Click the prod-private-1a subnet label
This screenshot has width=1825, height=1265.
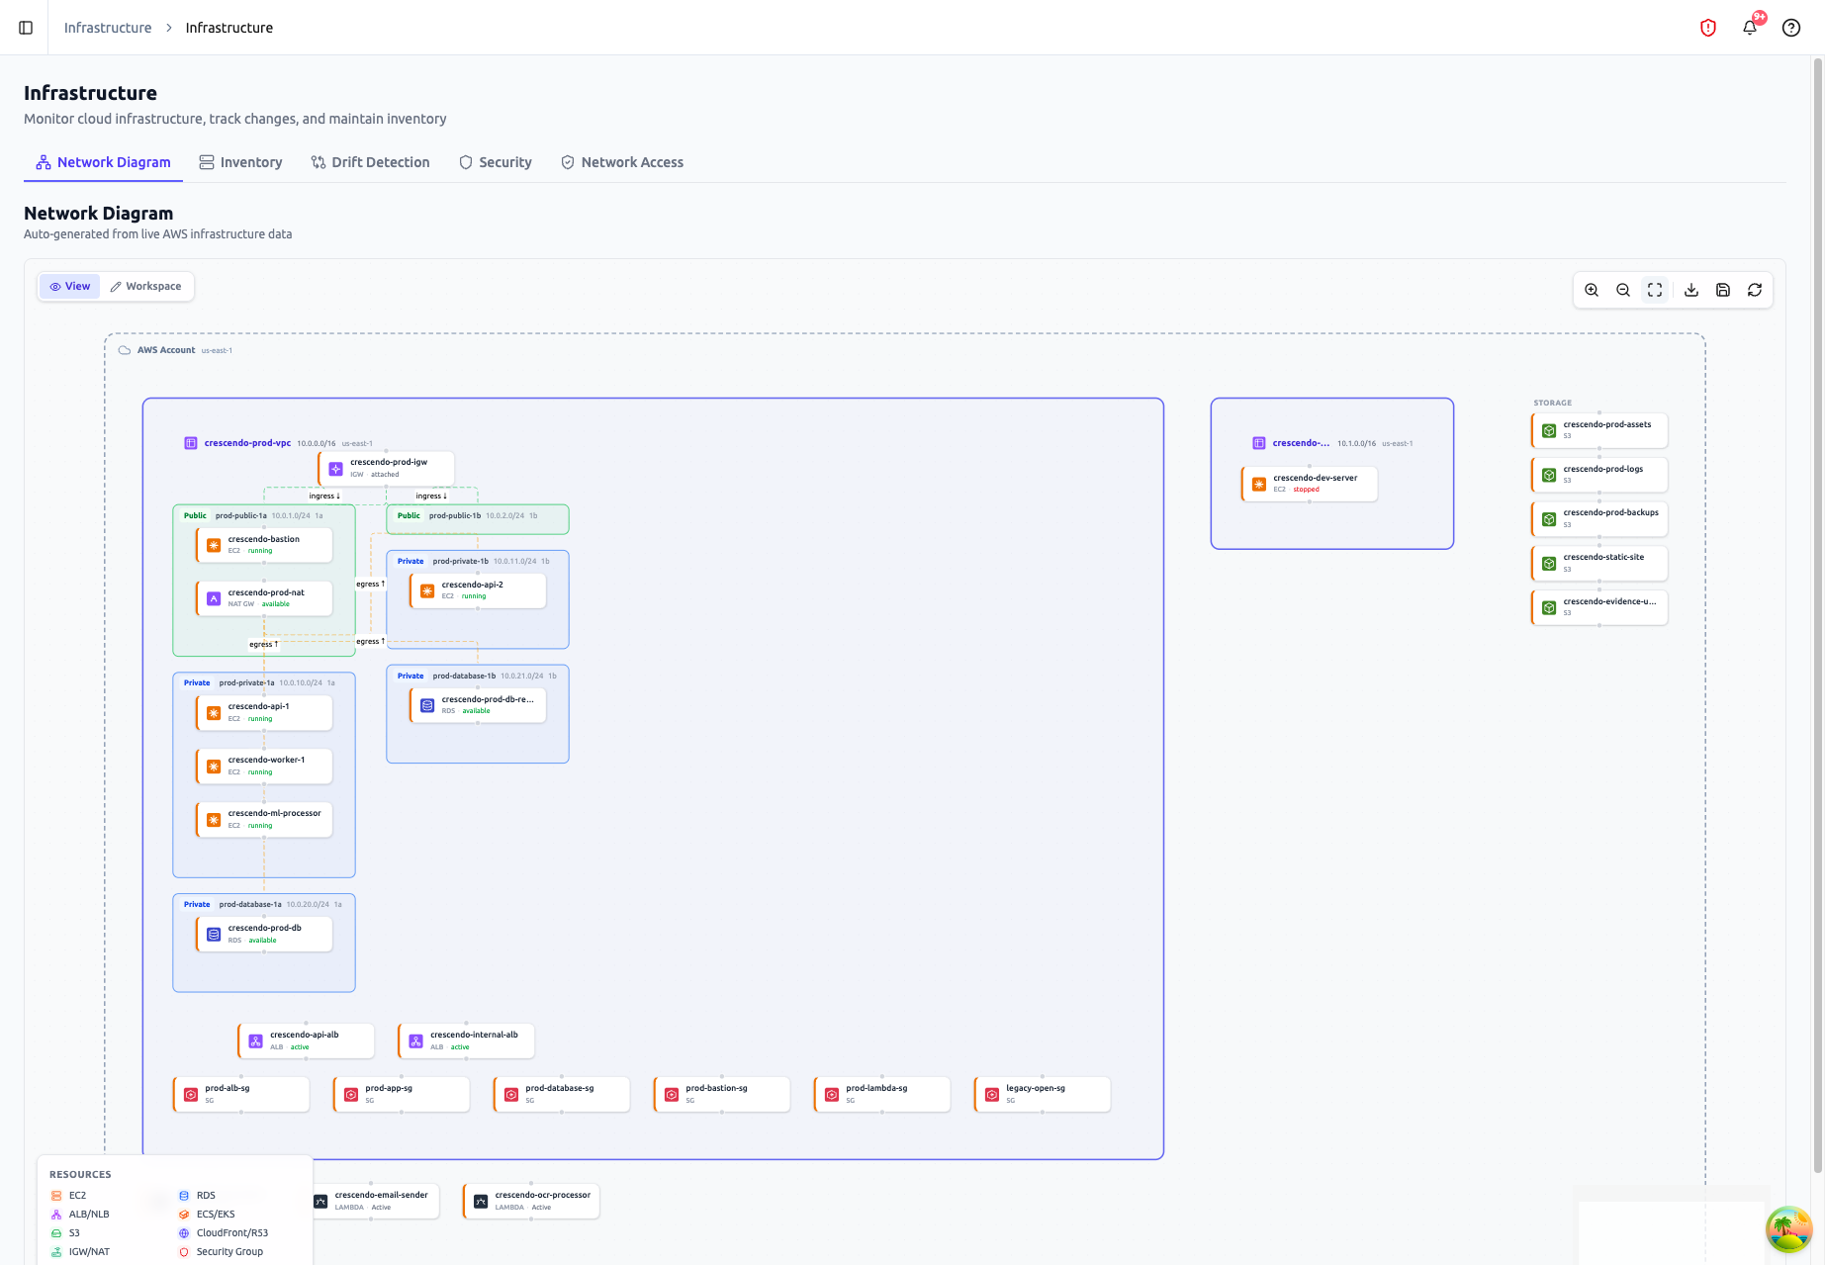coord(247,683)
